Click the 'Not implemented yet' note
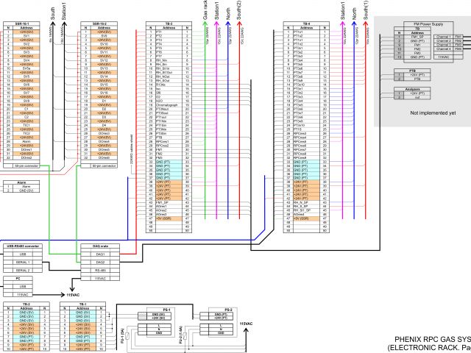This screenshot has height=353, width=471. [x=433, y=113]
